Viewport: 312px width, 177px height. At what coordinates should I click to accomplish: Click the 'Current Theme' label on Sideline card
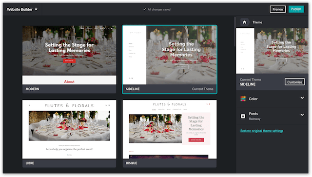tap(203, 89)
